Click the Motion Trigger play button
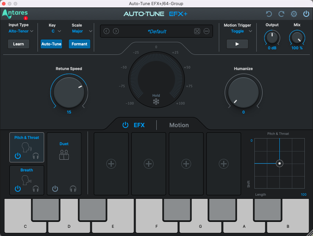 (x=237, y=44)
